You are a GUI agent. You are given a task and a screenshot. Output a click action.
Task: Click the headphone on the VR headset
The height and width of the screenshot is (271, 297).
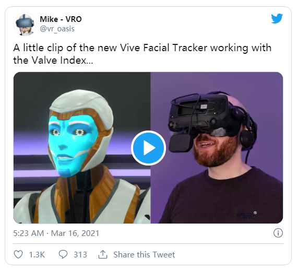[x=247, y=138]
